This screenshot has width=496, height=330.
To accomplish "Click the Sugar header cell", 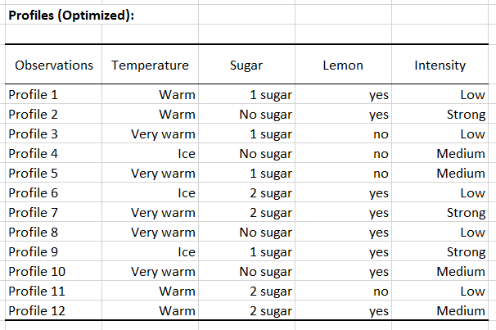I will click(x=246, y=66).
